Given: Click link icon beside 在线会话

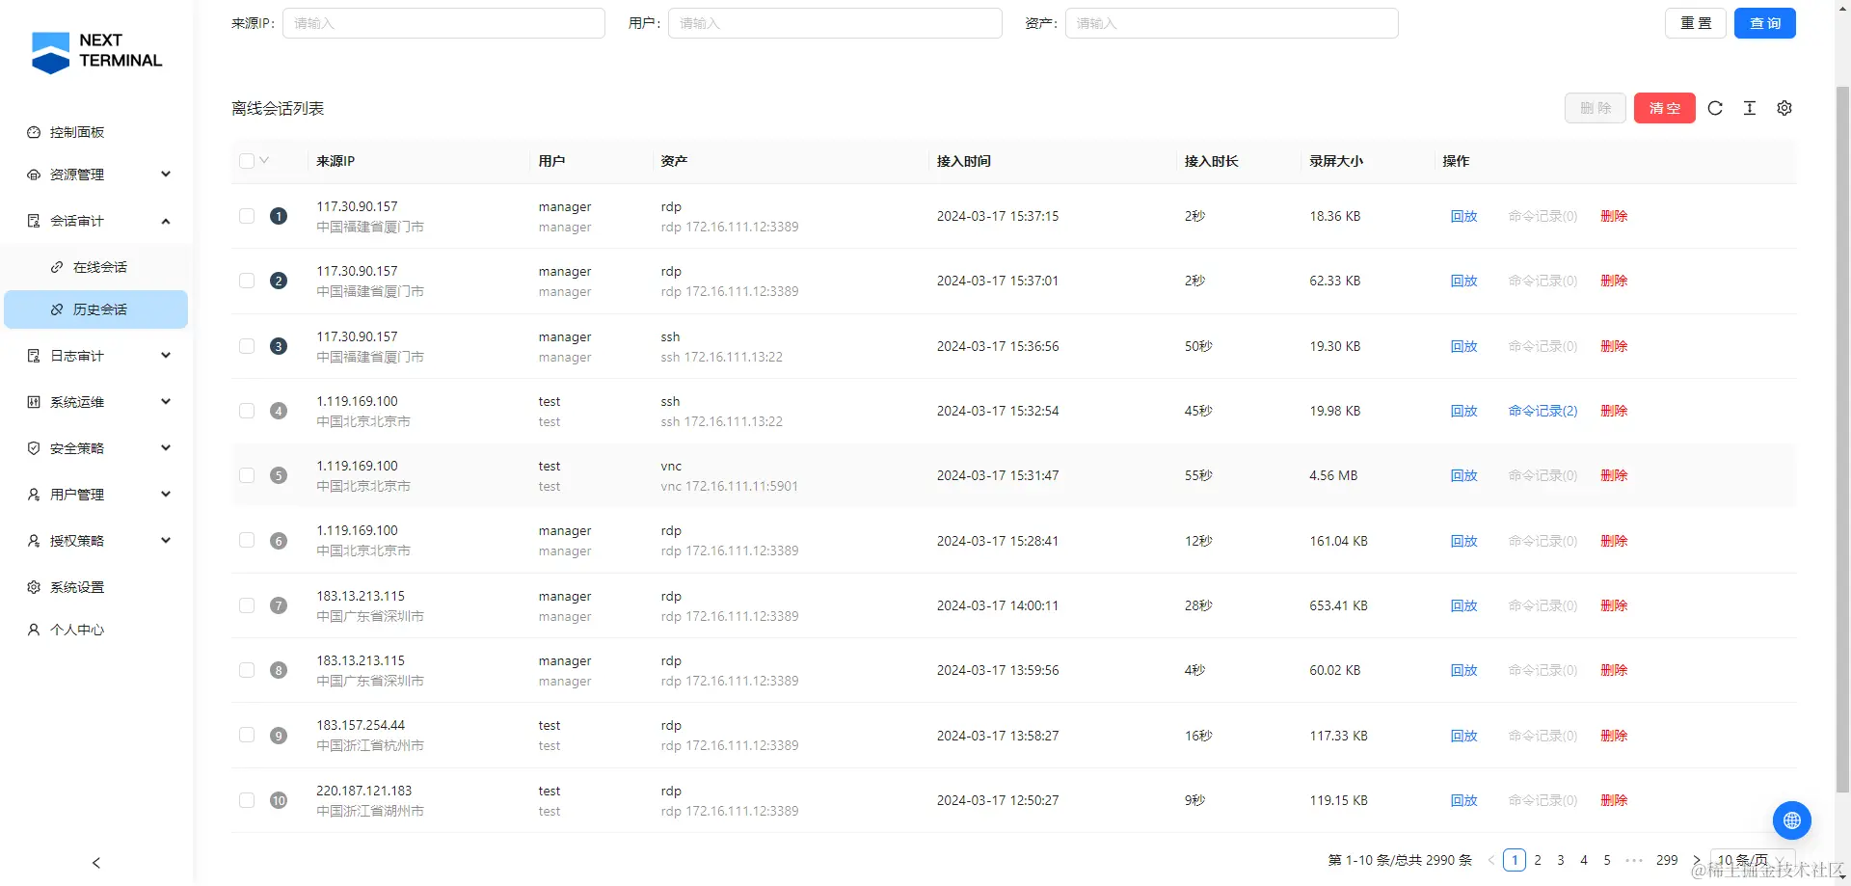Looking at the screenshot, I should 57,267.
